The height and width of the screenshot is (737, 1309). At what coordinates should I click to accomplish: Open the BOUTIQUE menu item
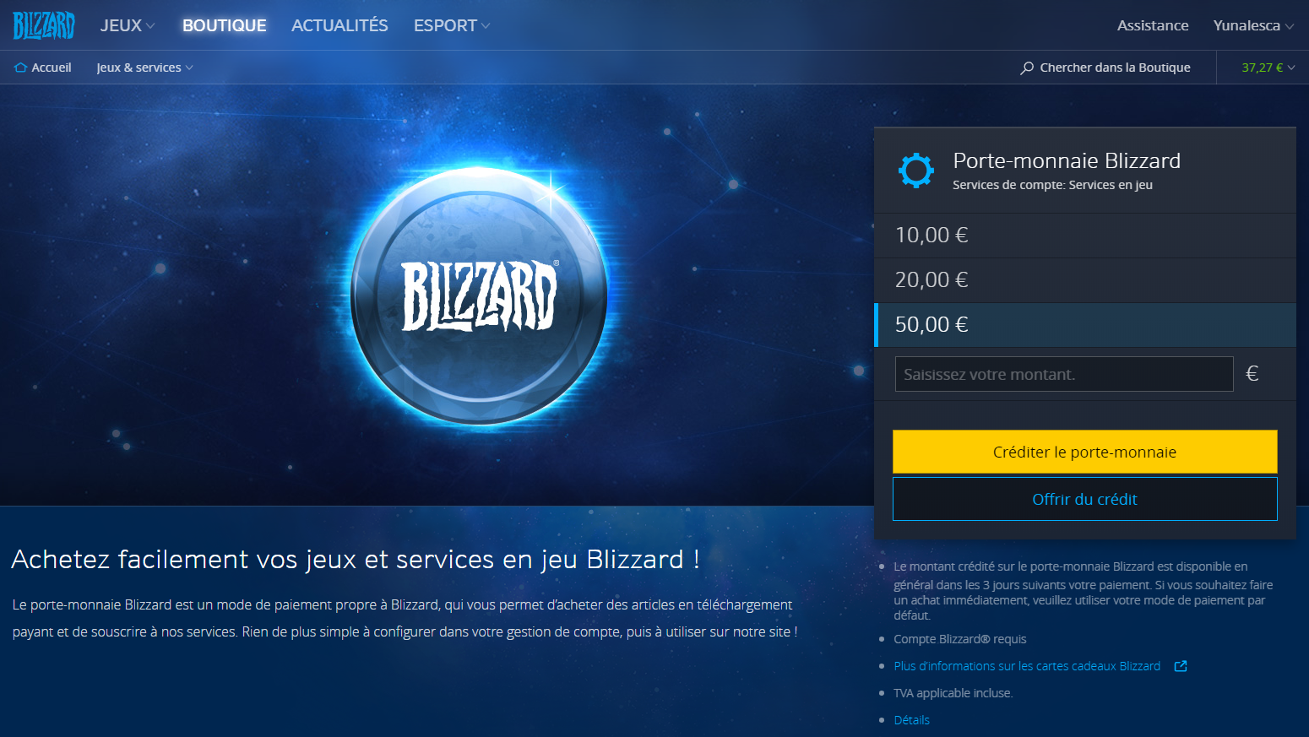tap(225, 25)
